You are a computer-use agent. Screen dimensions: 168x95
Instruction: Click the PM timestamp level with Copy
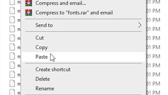click(x=153, y=47)
